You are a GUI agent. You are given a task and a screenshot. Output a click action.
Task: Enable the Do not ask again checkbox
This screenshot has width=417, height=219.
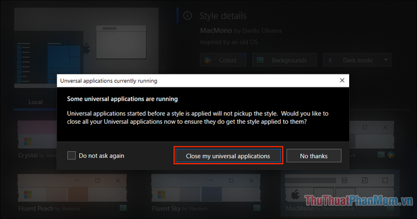tap(71, 155)
